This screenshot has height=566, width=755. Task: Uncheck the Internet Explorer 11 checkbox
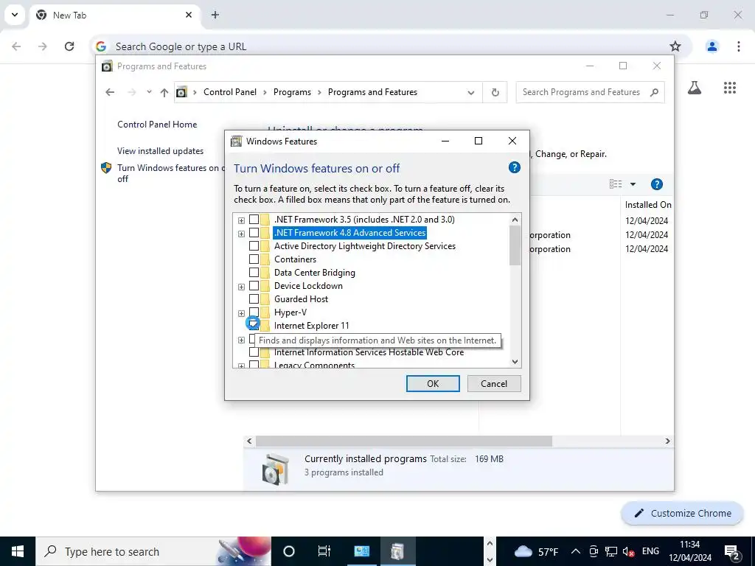coord(254,324)
